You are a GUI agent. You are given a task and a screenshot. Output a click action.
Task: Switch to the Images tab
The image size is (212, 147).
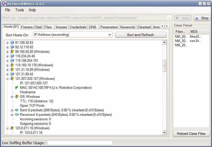61,27
